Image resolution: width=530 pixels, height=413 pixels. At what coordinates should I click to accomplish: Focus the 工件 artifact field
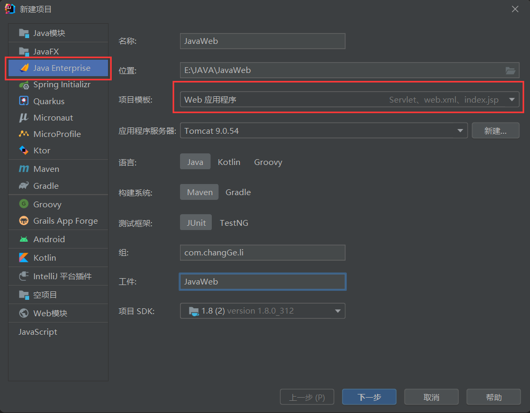263,282
